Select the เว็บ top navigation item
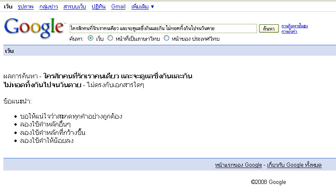 (8, 7)
